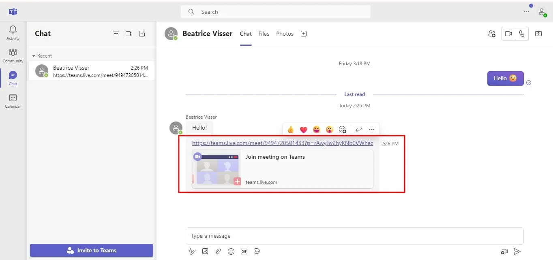This screenshot has width=553, height=260.
Task: Open more reactions picker
Action: coord(343,130)
